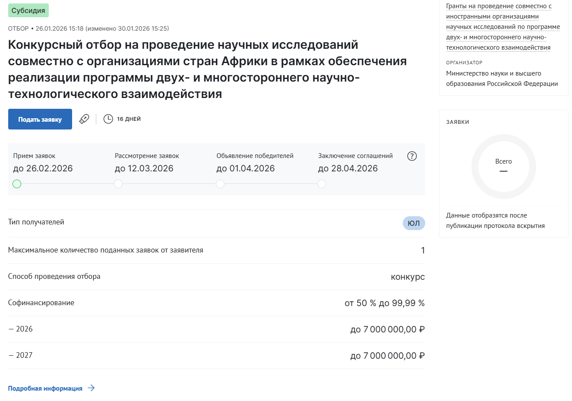Click the USB key signature icon

(x=84, y=119)
